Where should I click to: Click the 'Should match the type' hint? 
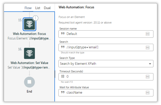[73, 53]
